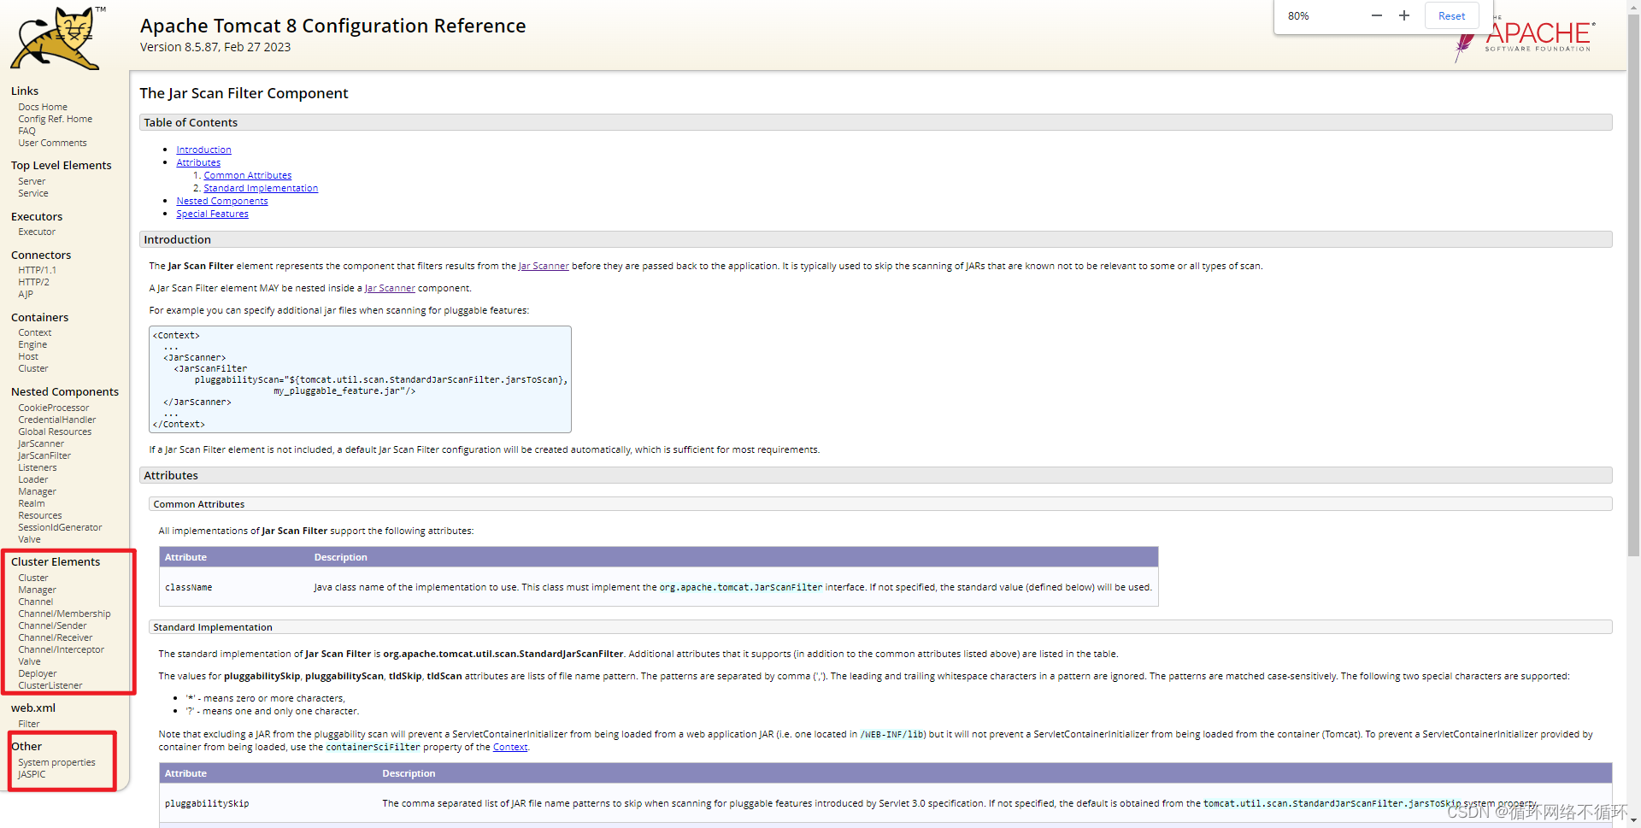This screenshot has height=828, width=1641.
Task: Open Loader sidebar link
Action: click(33, 479)
